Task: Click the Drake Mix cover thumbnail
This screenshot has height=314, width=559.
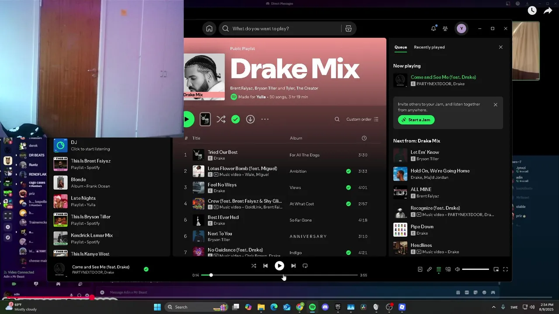Action: [204, 77]
